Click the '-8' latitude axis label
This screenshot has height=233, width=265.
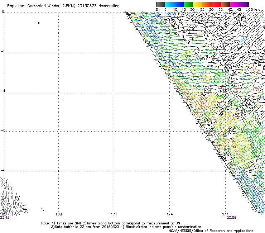tap(3, 170)
